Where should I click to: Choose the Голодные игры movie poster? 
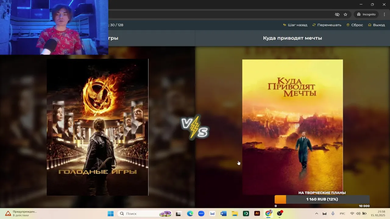(x=97, y=127)
